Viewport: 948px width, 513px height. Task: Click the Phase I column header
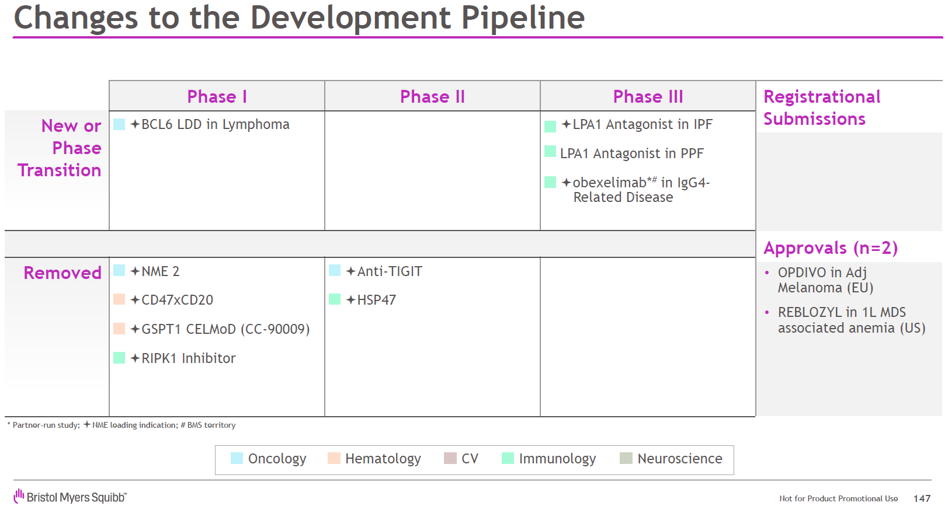coord(217,96)
